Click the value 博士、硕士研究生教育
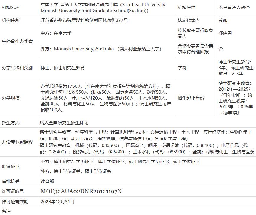The width and height of the screenshot is (256, 215). pyautogui.click(x=63, y=67)
